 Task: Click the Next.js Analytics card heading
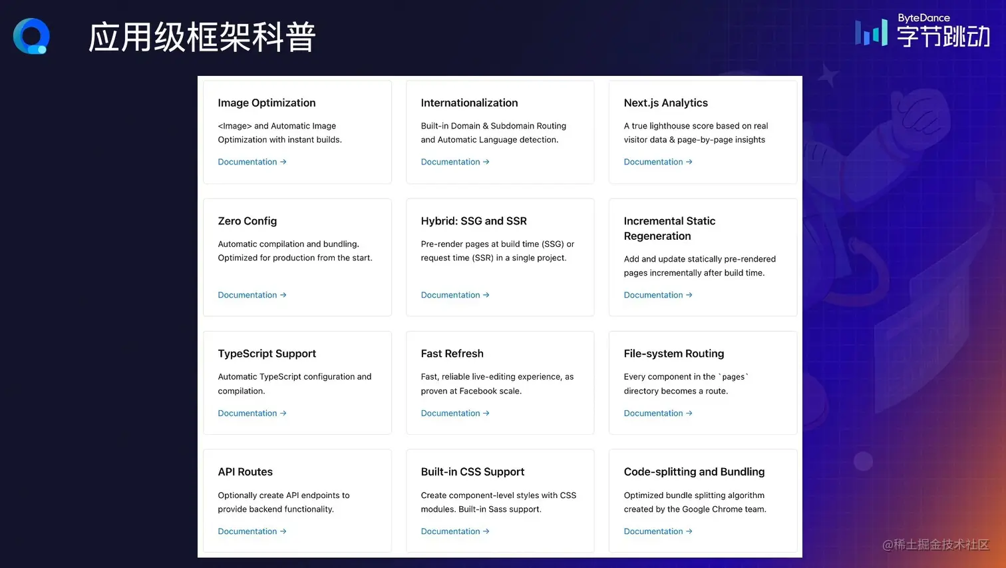665,103
